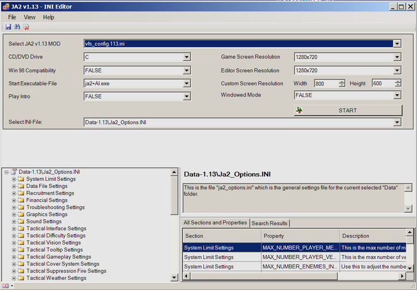Click the custom resolution Height input field
The width and height of the screenshot is (417, 290).
[384, 84]
